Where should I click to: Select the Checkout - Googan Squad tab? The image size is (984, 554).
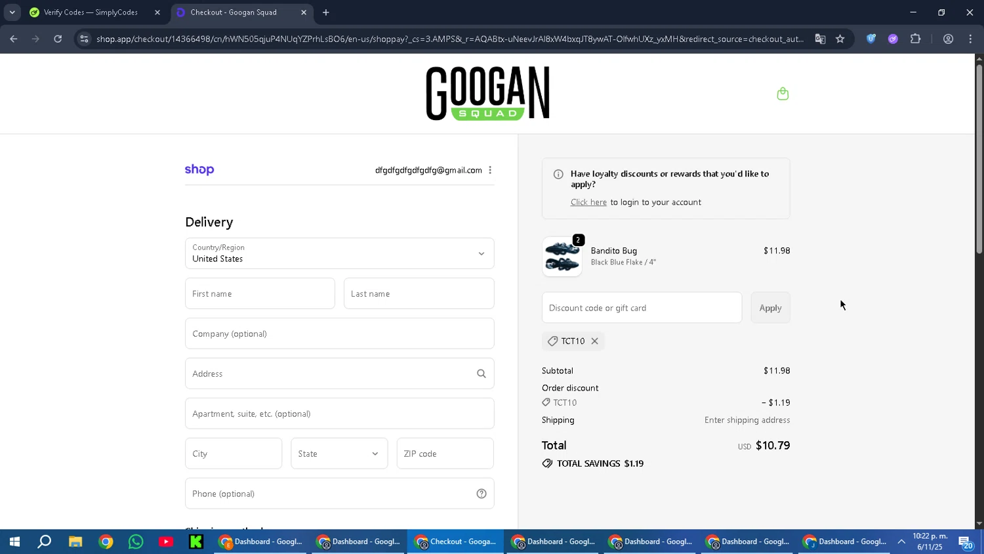point(234,12)
